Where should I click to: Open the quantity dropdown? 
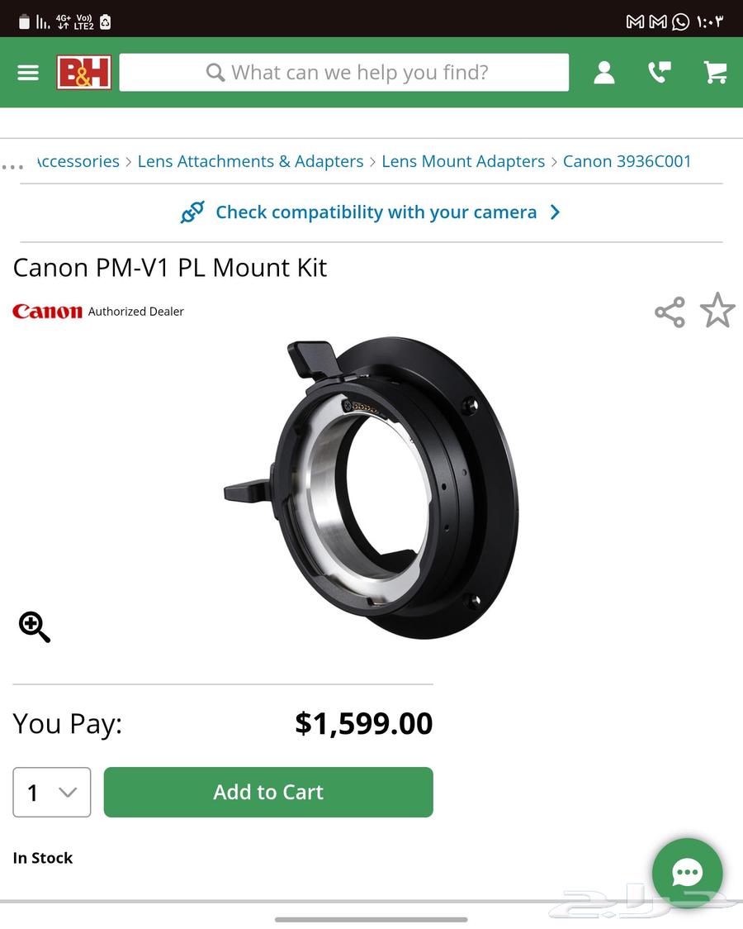(x=51, y=792)
